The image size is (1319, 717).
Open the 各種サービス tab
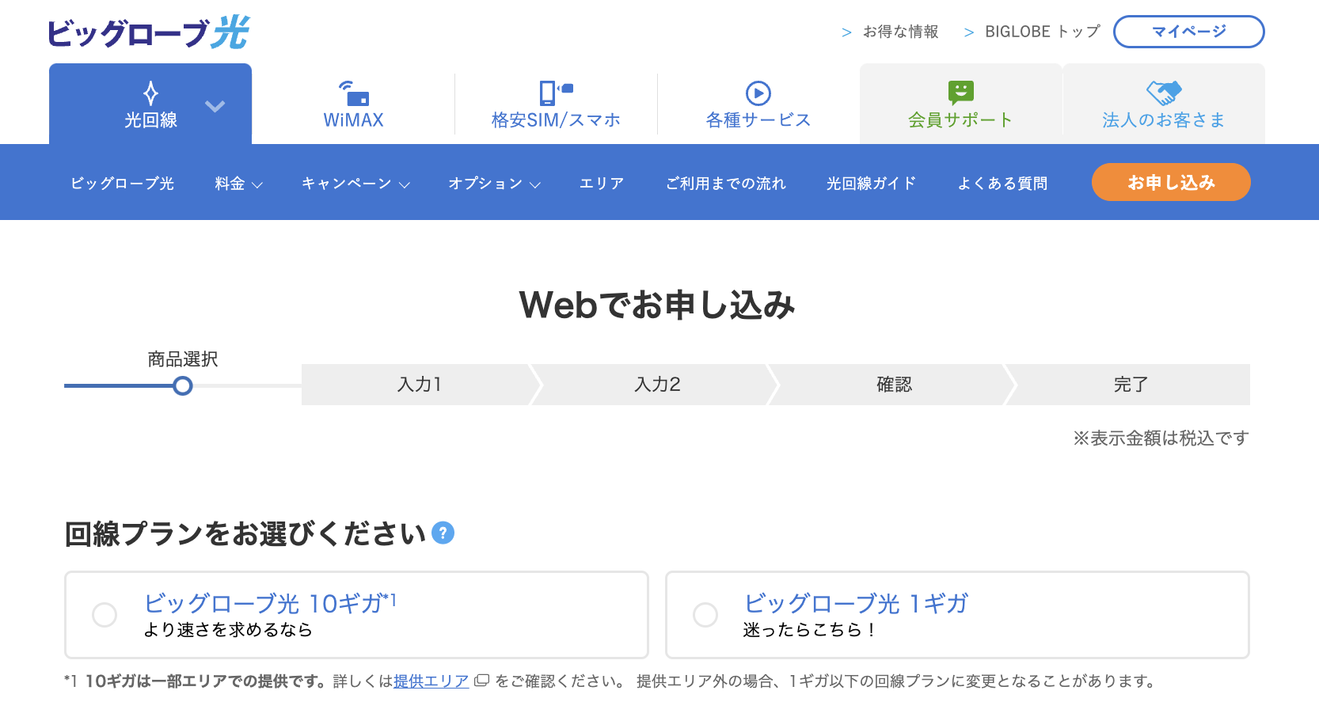point(758,104)
